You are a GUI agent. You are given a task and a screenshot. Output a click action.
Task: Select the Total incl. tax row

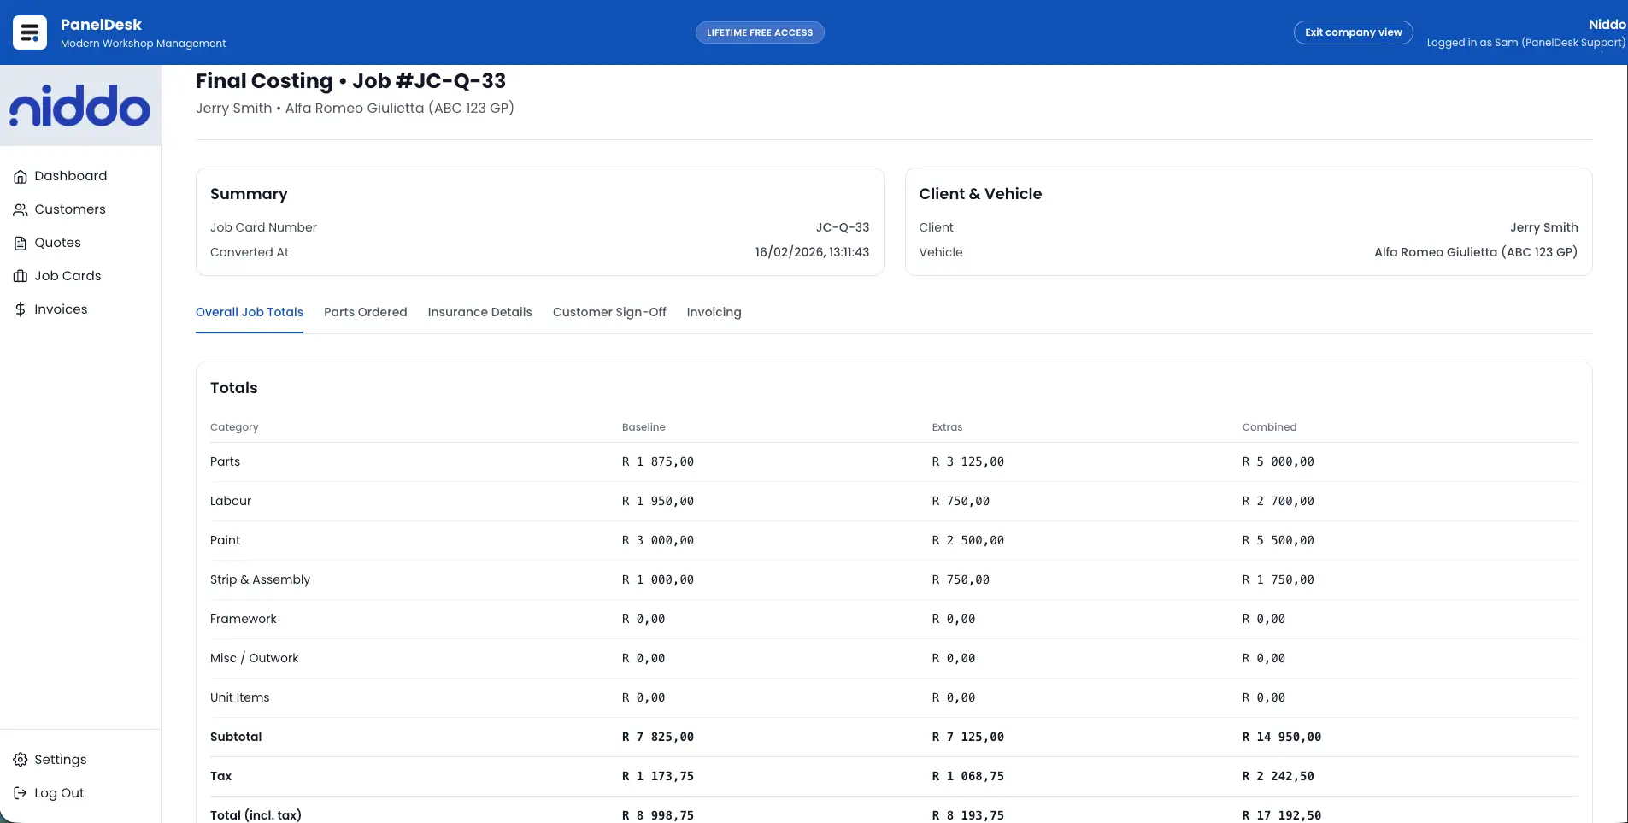pyautogui.click(x=255, y=814)
